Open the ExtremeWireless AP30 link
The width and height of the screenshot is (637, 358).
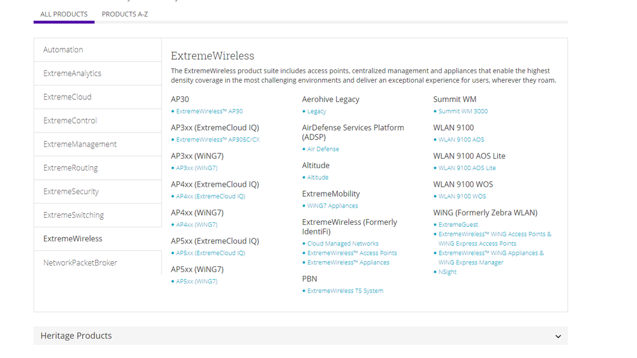(209, 111)
